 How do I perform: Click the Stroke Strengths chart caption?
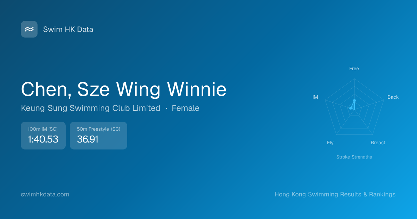pos(354,157)
